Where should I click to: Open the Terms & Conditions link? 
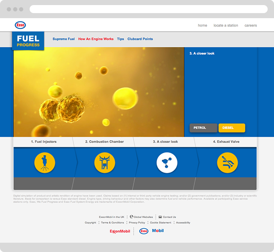[112, 223]
